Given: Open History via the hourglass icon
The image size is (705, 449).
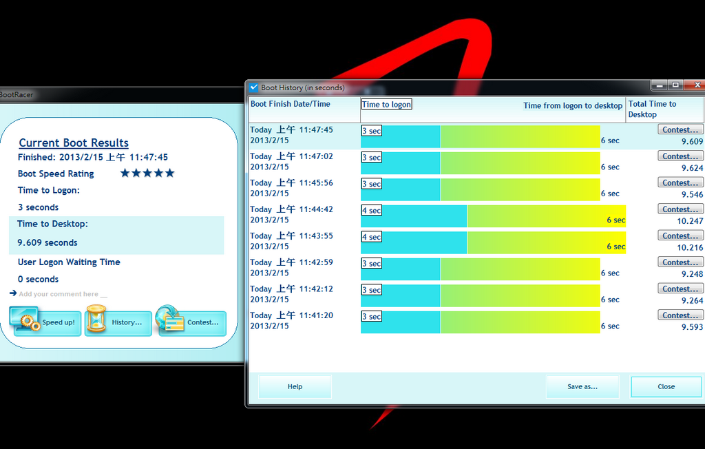Looking at the screenshot, I should point(96,319).
